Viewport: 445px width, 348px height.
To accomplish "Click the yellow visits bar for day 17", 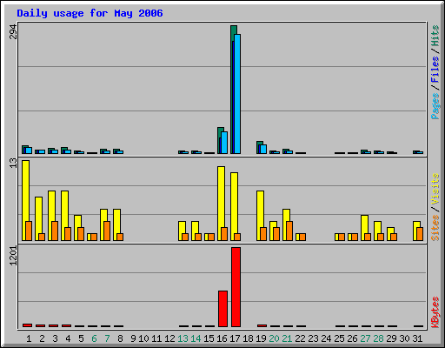I will coord(234,207).
